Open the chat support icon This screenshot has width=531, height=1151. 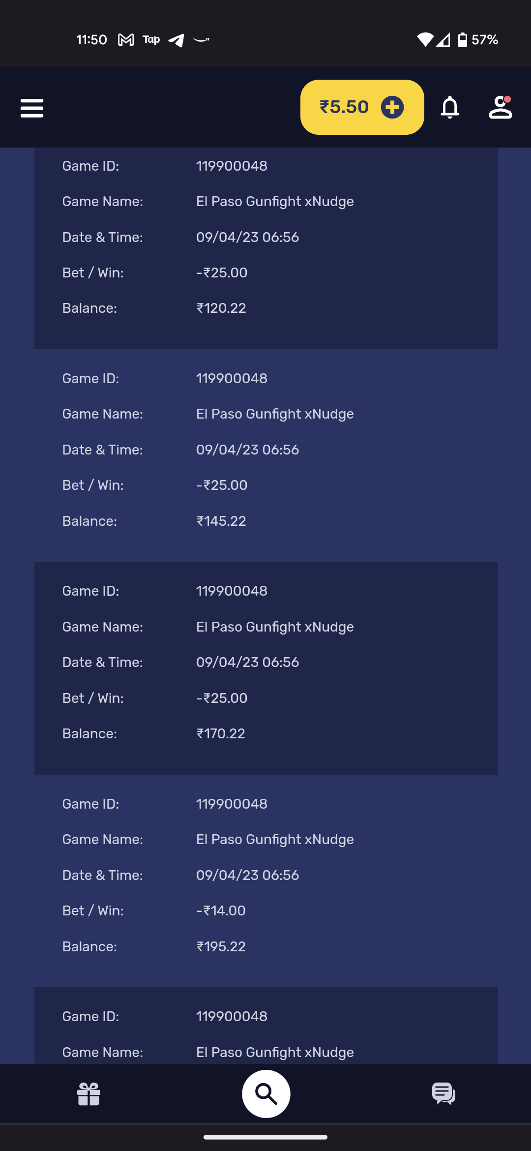[x=443, y=1094]
